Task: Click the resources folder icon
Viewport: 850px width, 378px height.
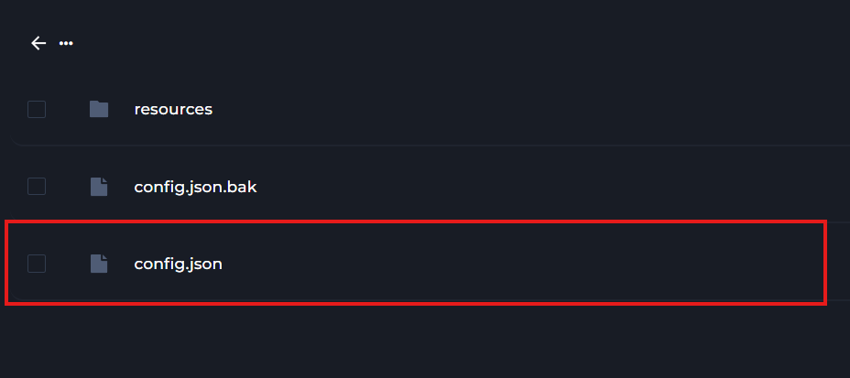Action: [x=99, y=110]
